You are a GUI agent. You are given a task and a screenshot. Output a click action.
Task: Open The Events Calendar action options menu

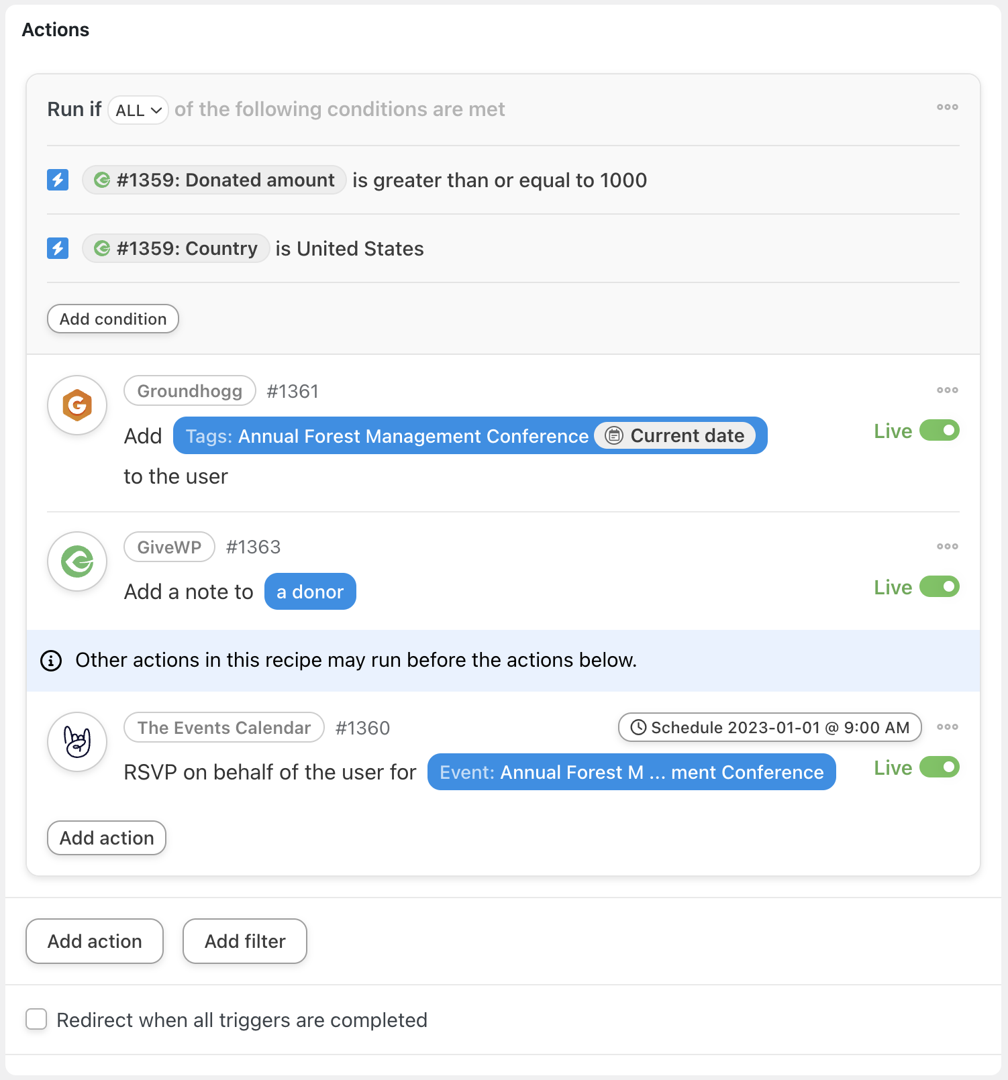coord(947,727)
